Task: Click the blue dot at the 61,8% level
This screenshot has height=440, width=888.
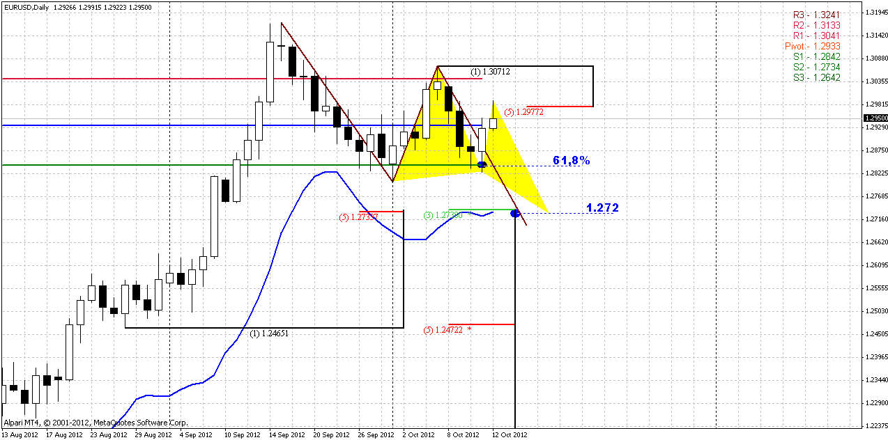Action: (482, 164)
